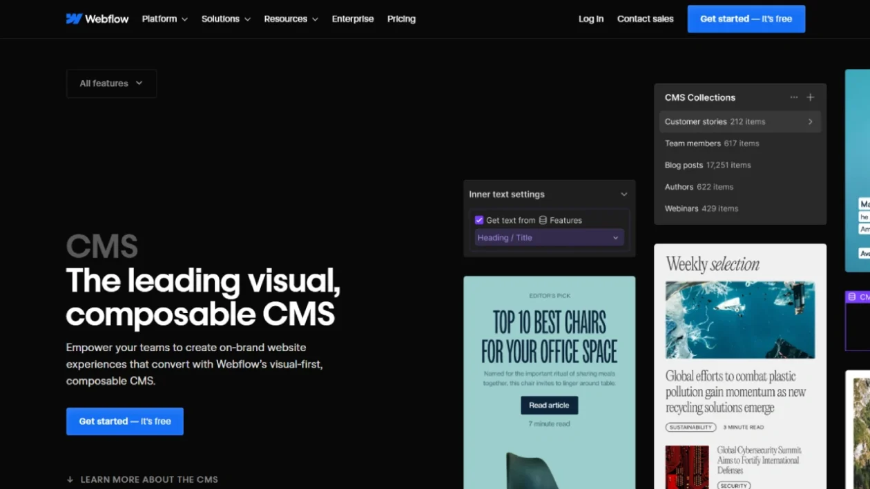This screenshot has width=870, height=489.
Task: Click the Sustainability tag
Action: [691, 428]
